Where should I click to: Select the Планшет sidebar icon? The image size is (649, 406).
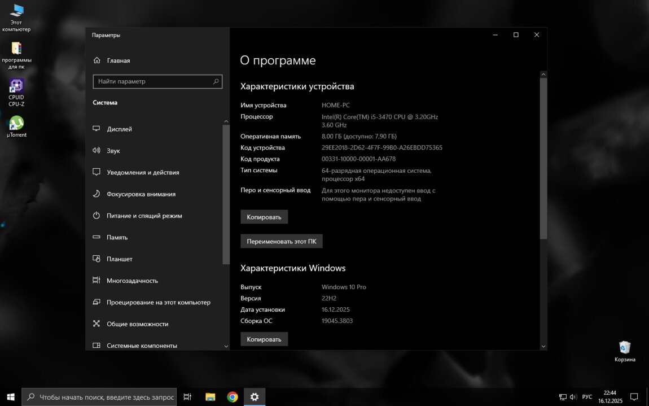pos(97,259)
